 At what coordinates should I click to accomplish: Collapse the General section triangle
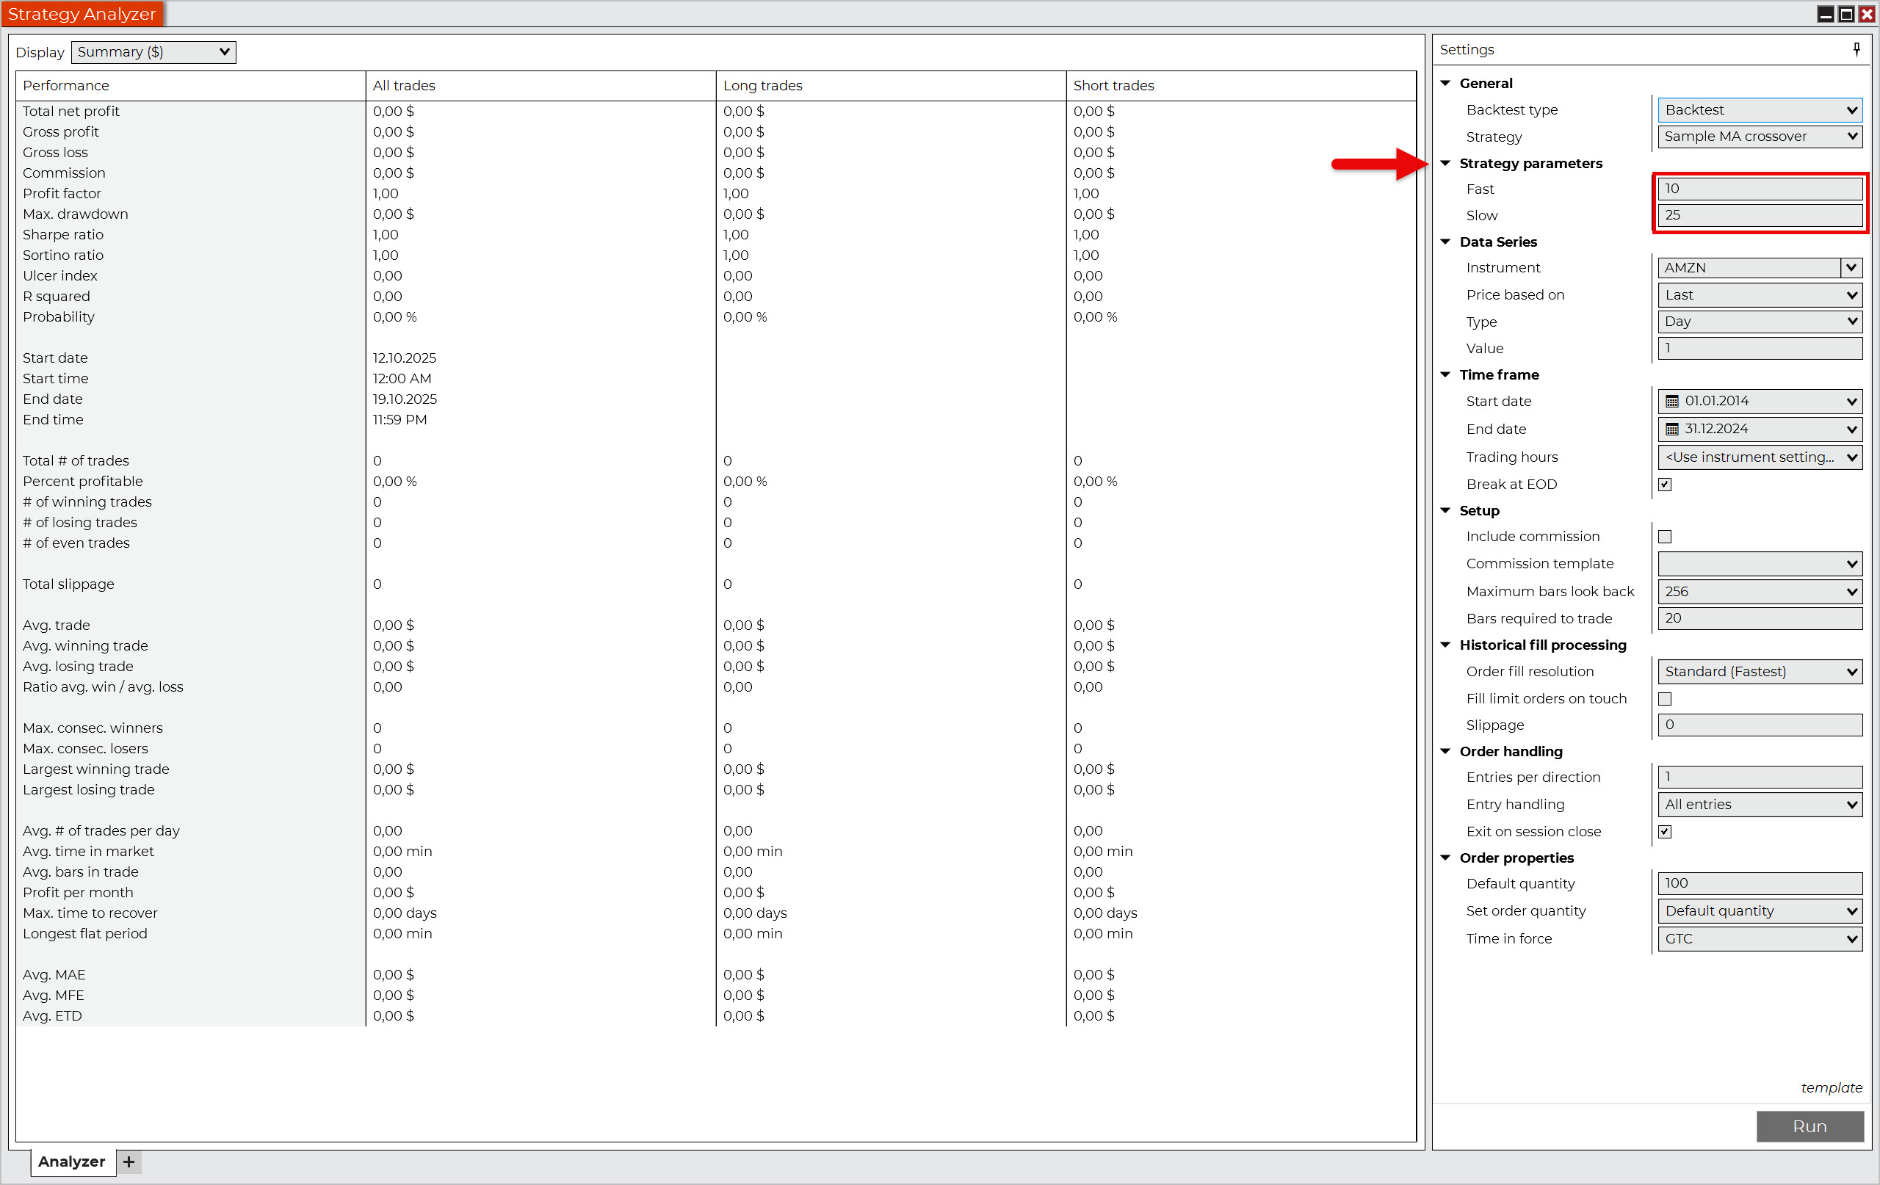tap(1445, 84)
